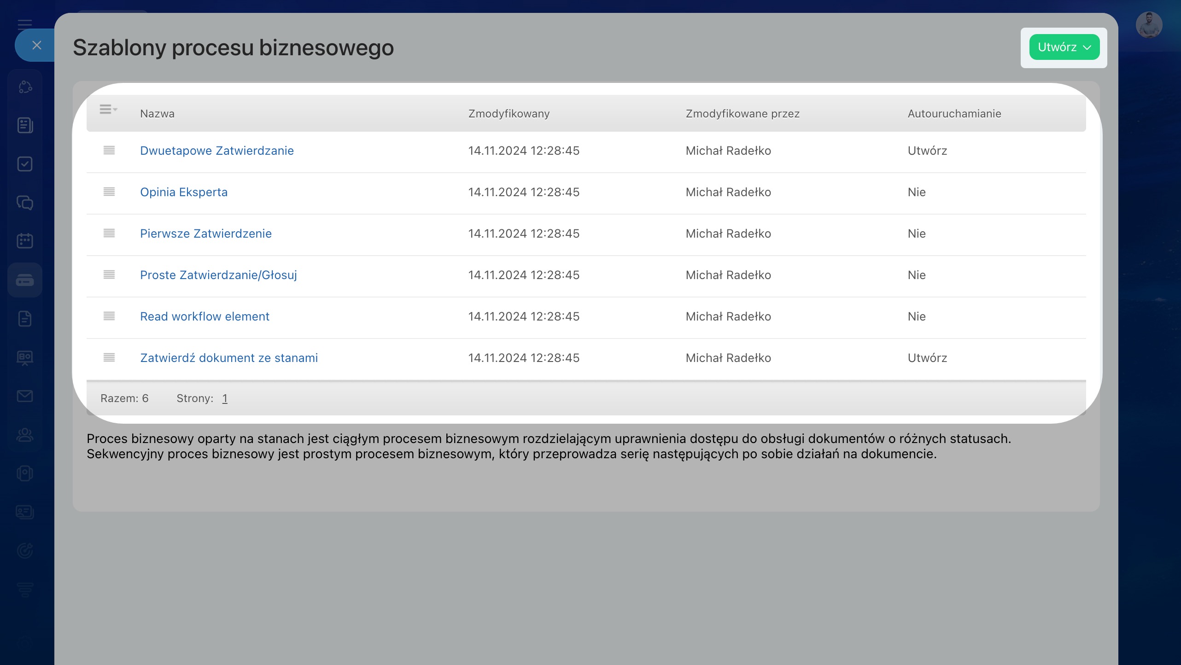Screen dimensions: 1181x665
Task: Open the grid settings menu in the table header
Action: [x=108, y=110]
